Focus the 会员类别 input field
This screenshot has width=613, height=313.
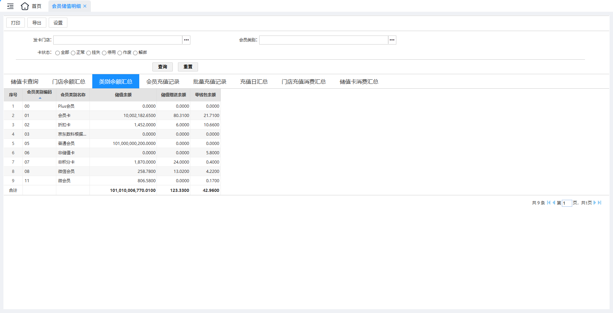coord(324,40)
